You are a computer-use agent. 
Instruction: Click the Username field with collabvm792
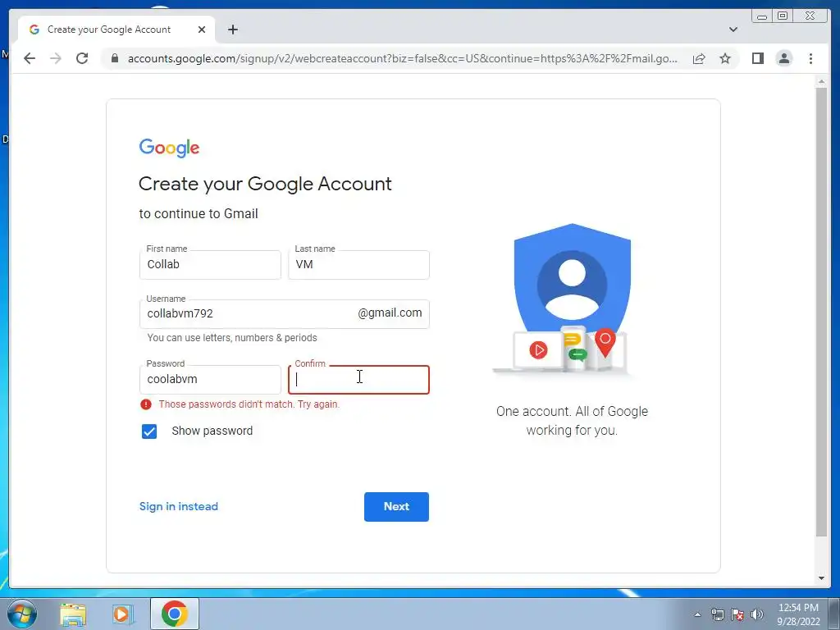[284, 314]
